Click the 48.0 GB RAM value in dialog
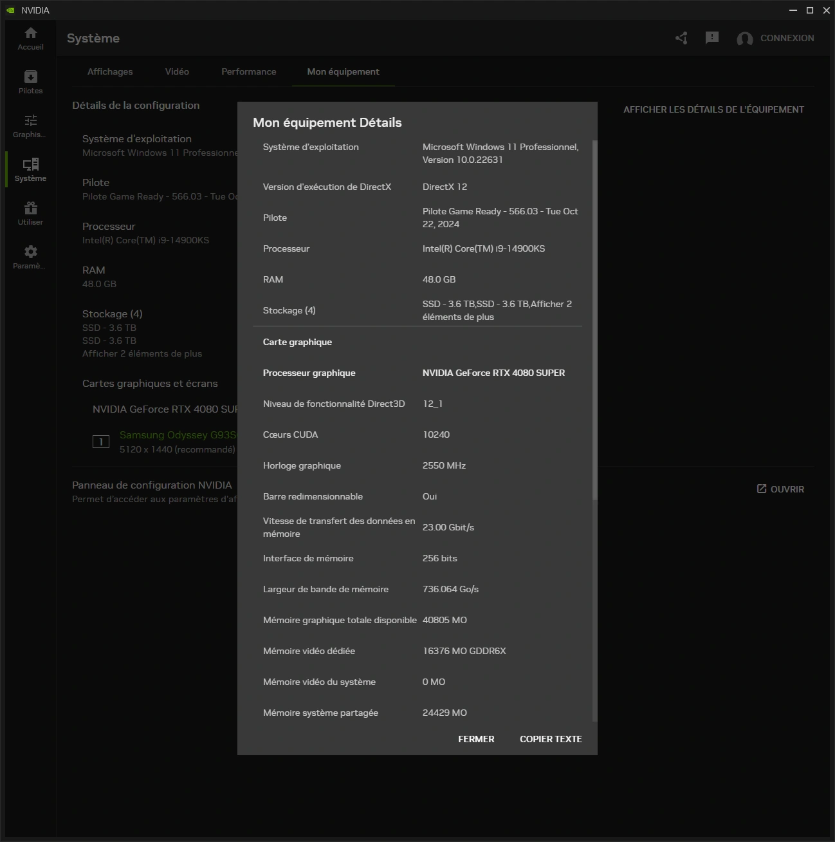 pos(439,279)
